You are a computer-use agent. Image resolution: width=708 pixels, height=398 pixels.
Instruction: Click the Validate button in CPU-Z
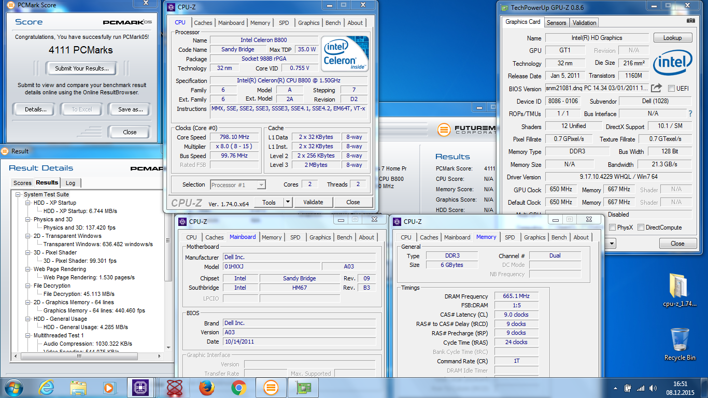coord(313,202)
